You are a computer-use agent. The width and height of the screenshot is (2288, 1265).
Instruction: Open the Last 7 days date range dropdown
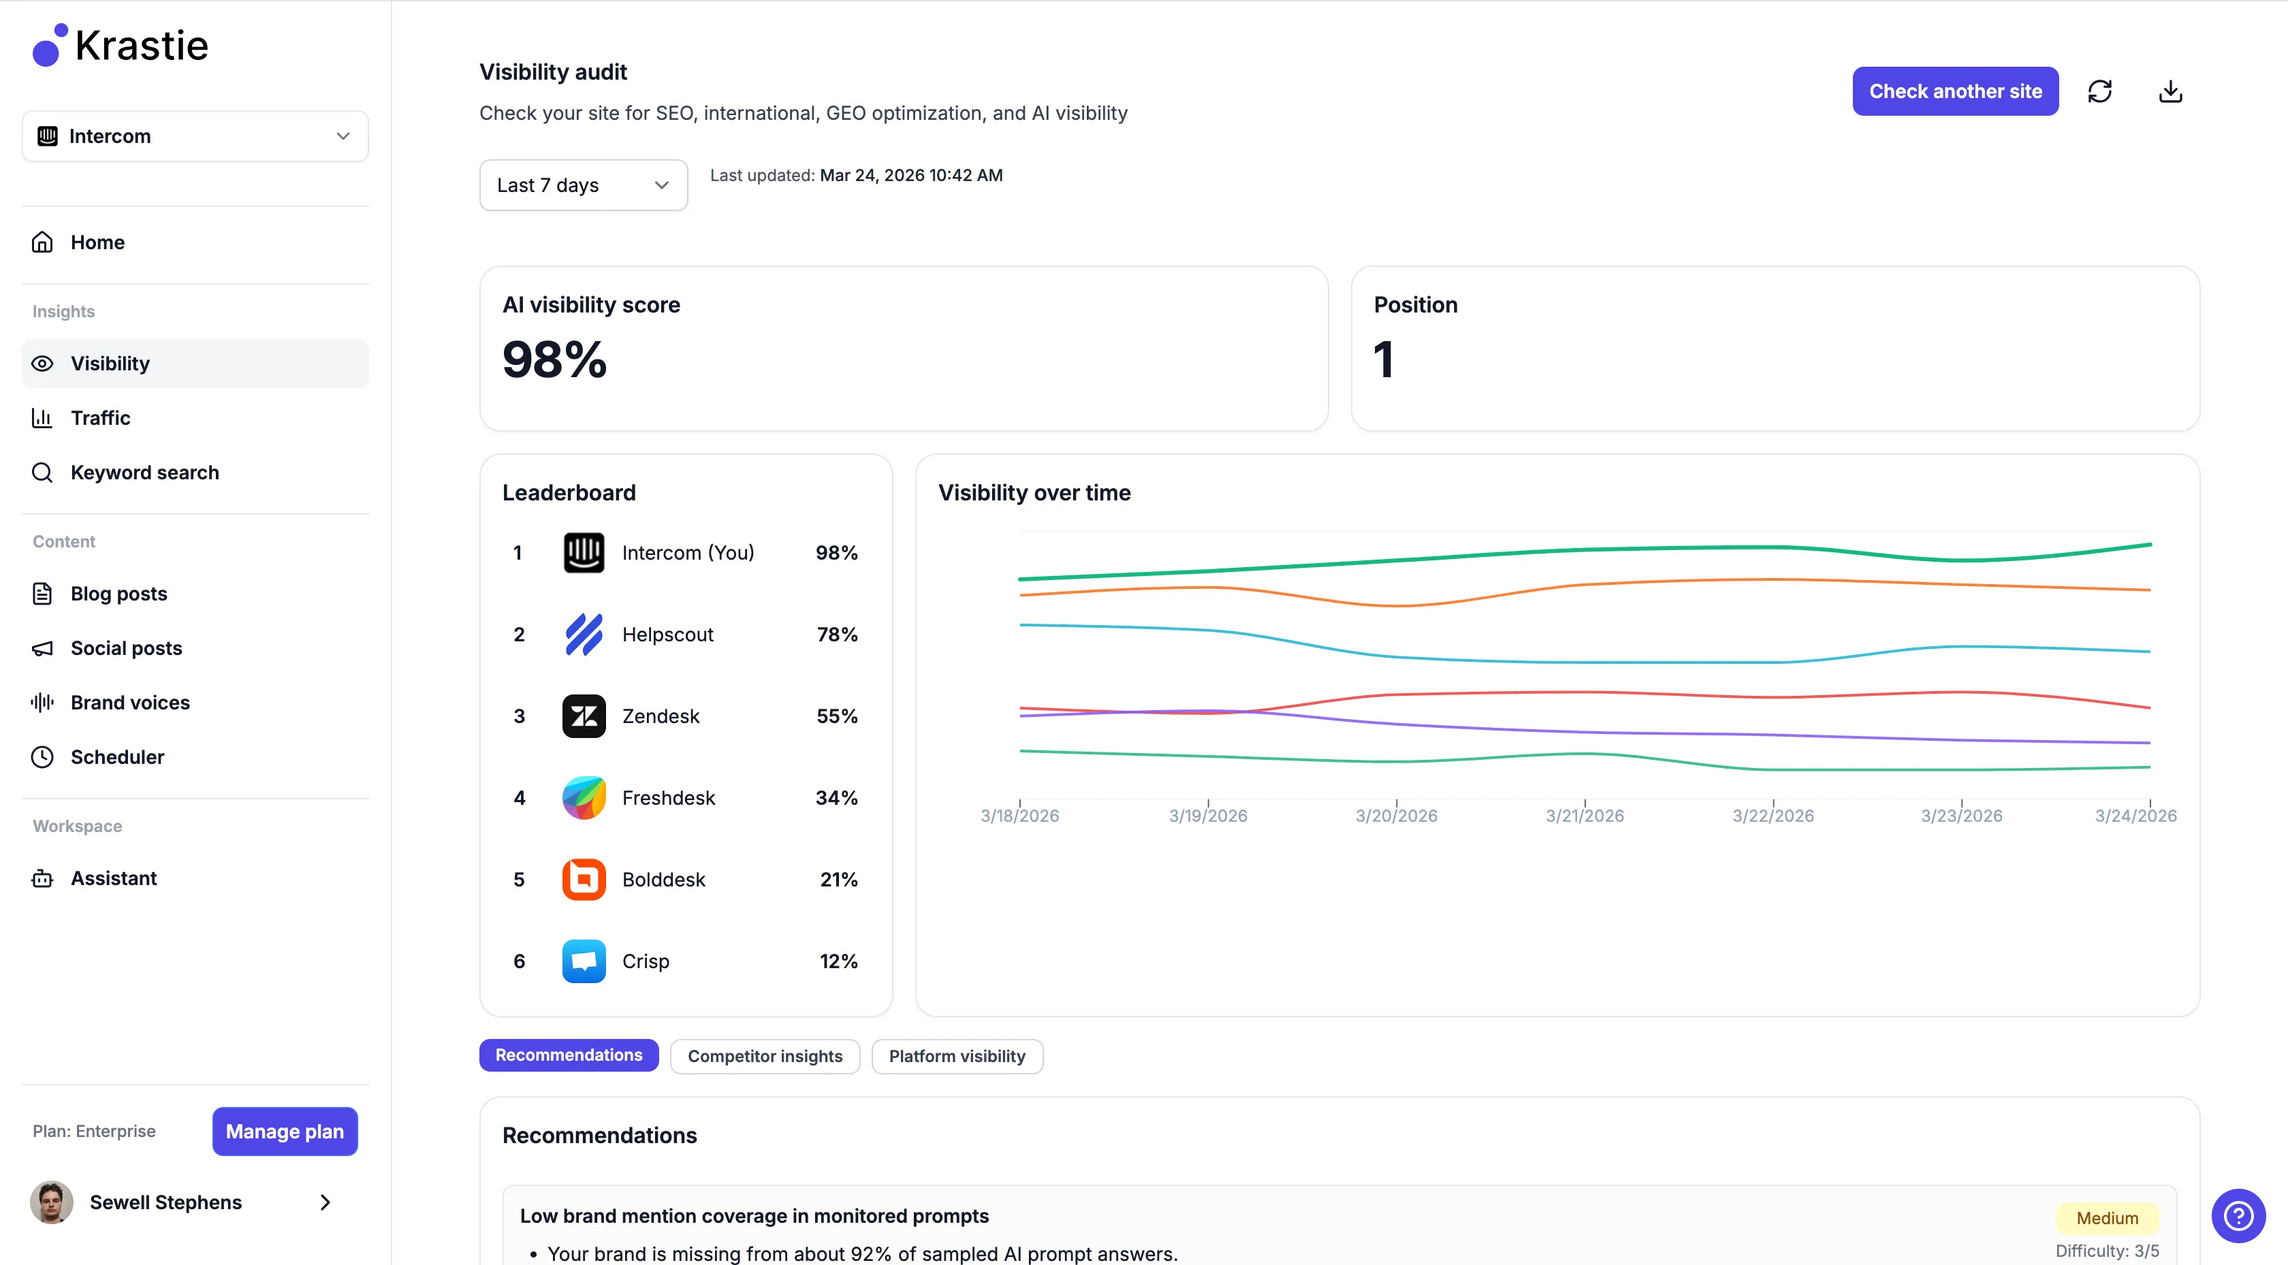584,185
